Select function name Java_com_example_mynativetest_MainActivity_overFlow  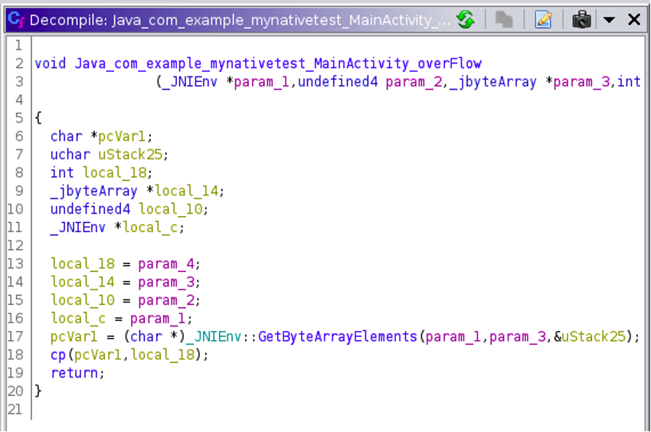278,64
